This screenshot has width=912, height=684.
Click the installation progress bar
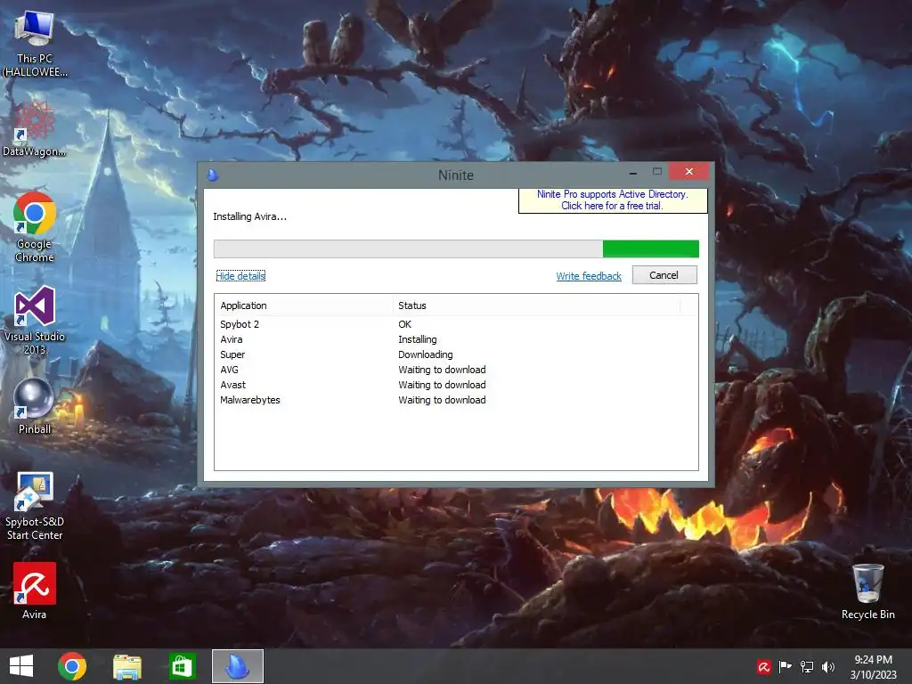(x=456, y=249)
